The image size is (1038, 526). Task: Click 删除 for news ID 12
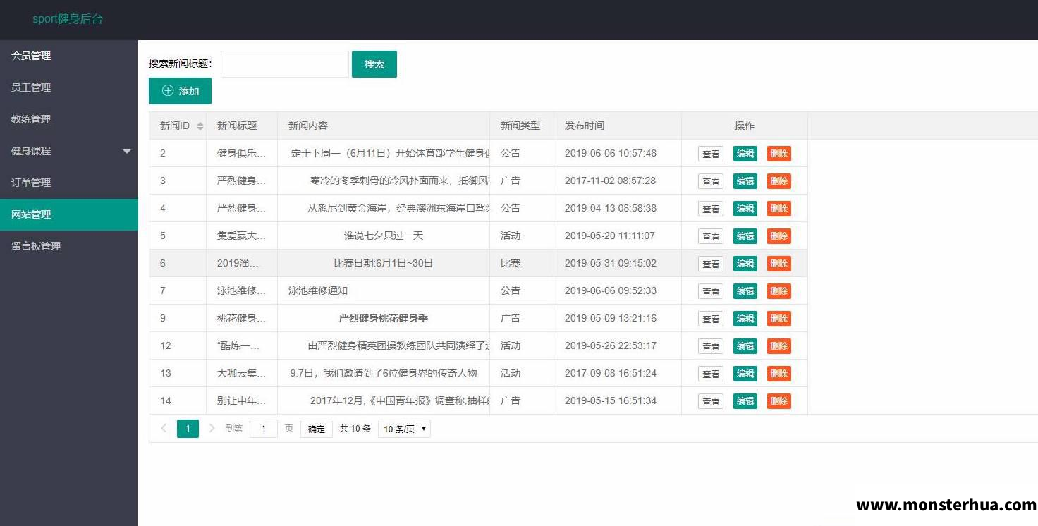click(x=779, y=346)
